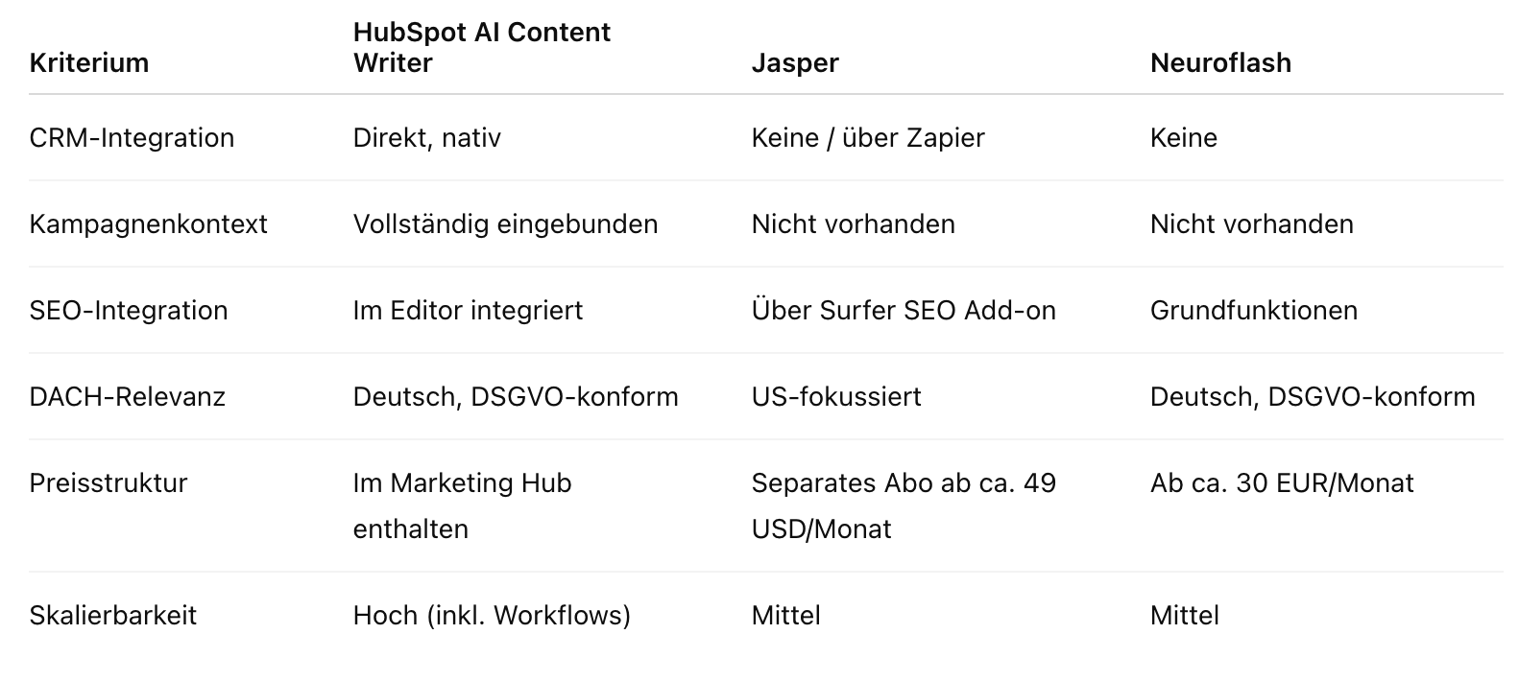
Task: Click the "Über Surfer SEO Add-on" cell
Action: pyautogui.click(x=904, y=311)
